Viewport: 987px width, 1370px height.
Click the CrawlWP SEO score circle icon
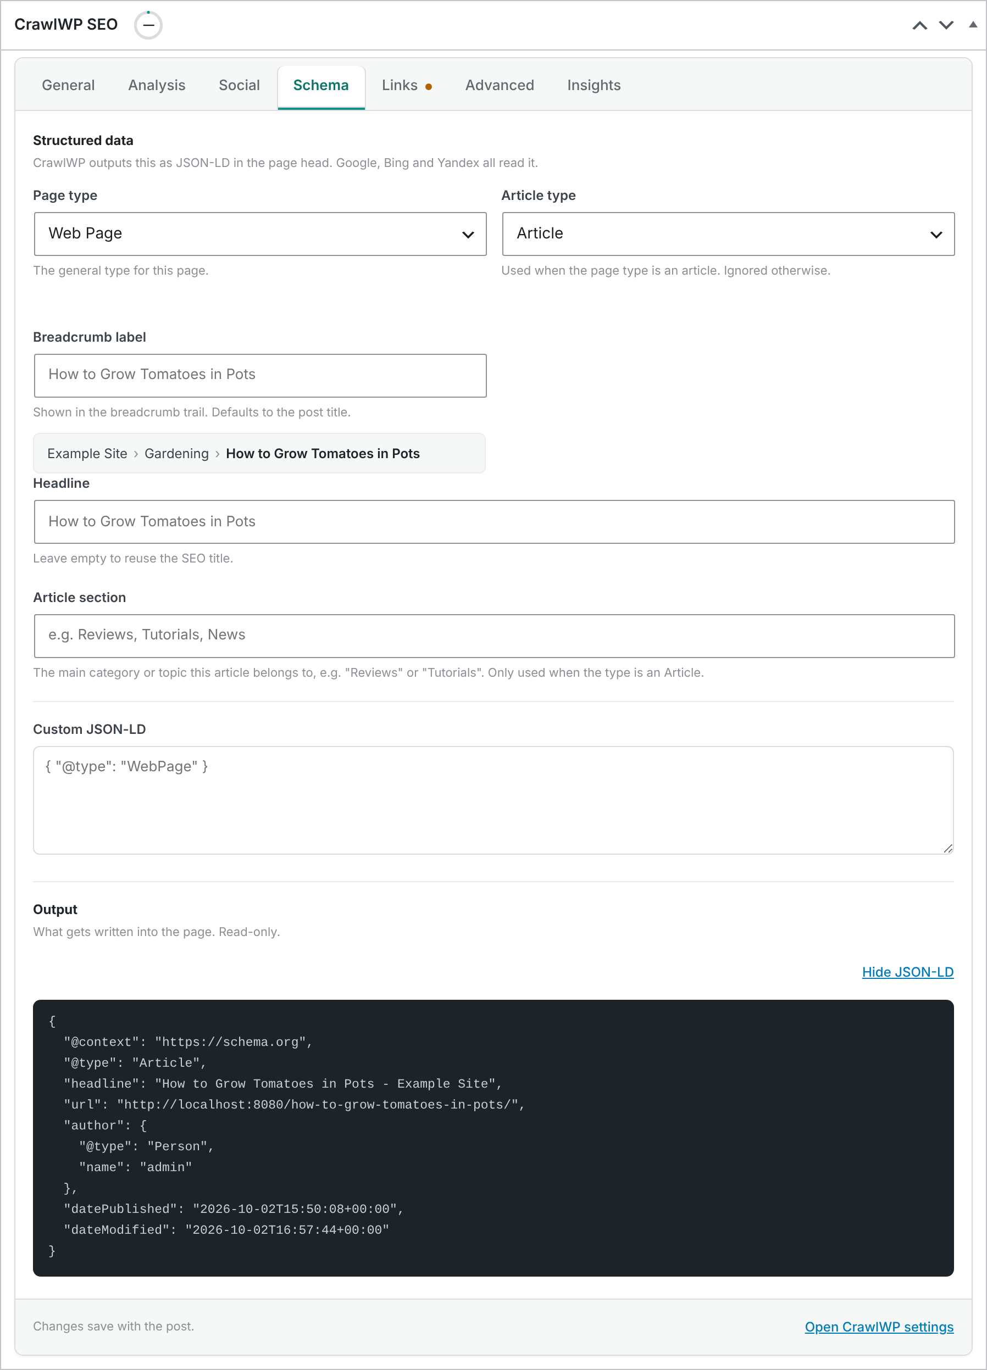[x=148, y=25]
